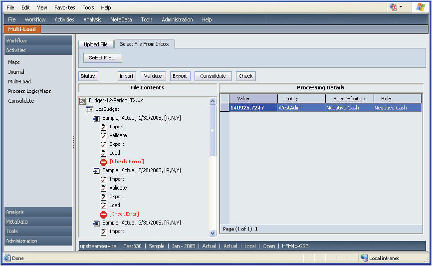This screenshot has width=432, height=266.
Task: Switch to Select File From Inbox tab
Action: (144, 44)
